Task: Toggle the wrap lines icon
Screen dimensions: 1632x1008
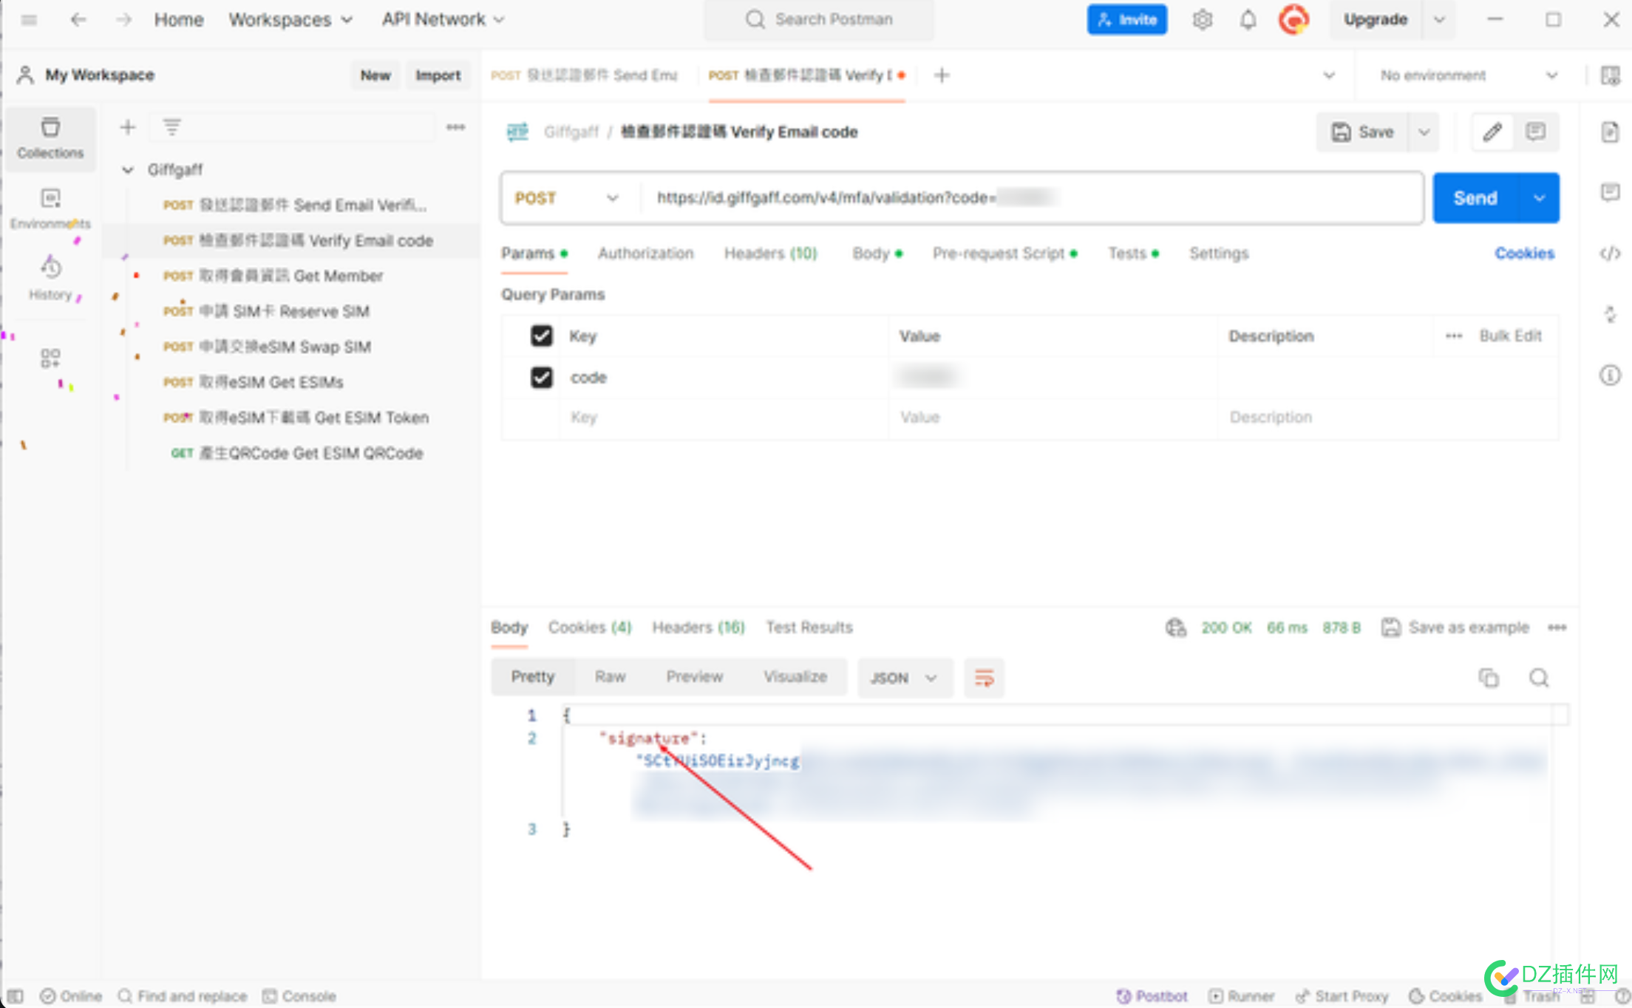Action: click(984, 678)
